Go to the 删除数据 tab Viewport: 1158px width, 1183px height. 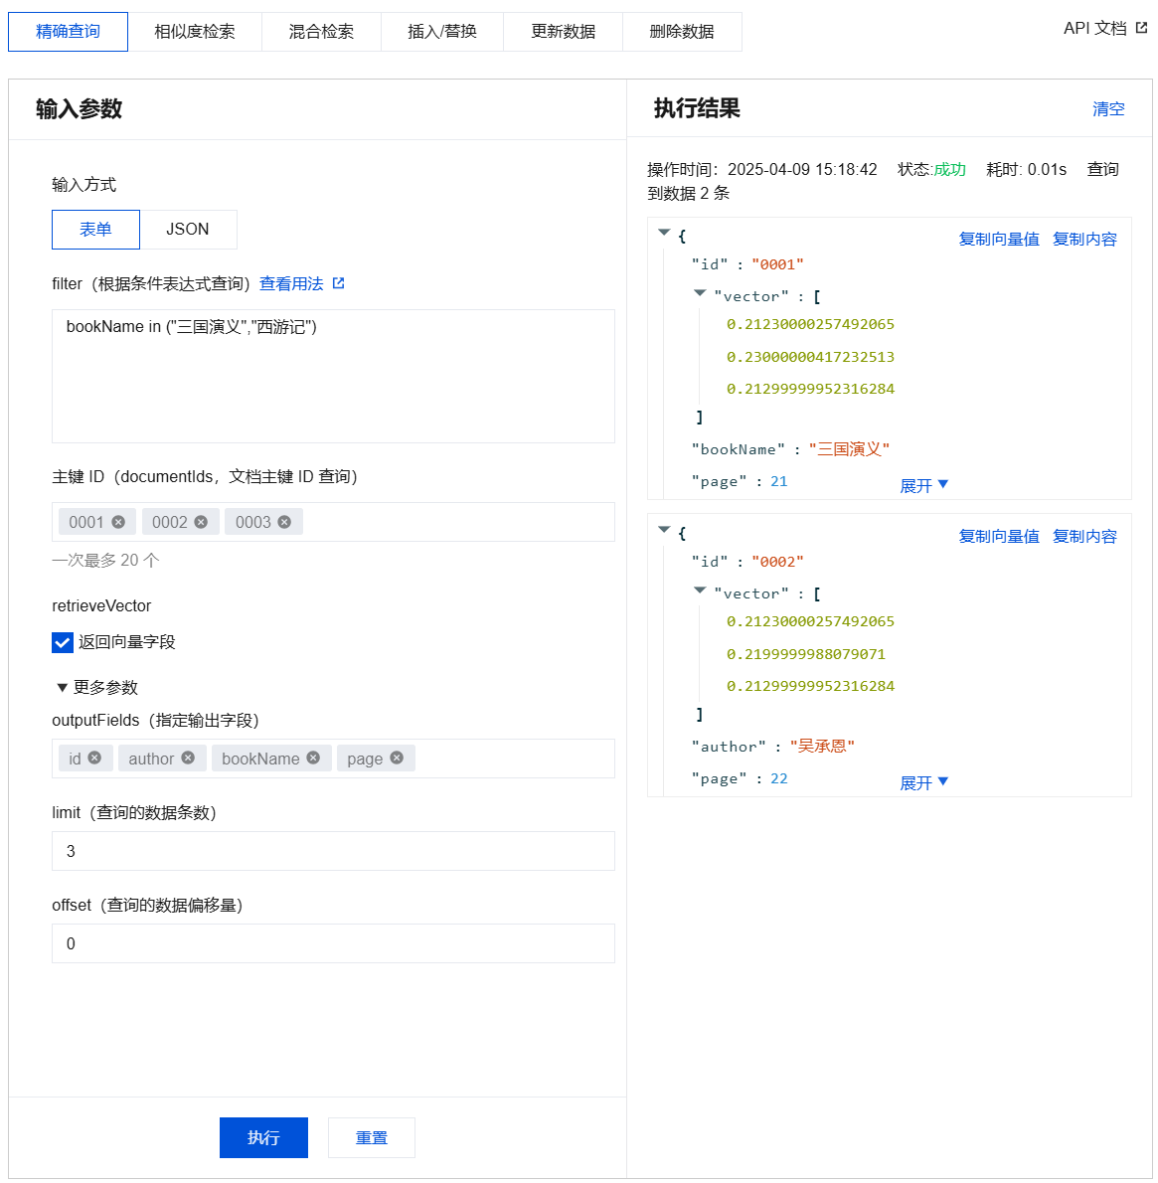[682, 32]
